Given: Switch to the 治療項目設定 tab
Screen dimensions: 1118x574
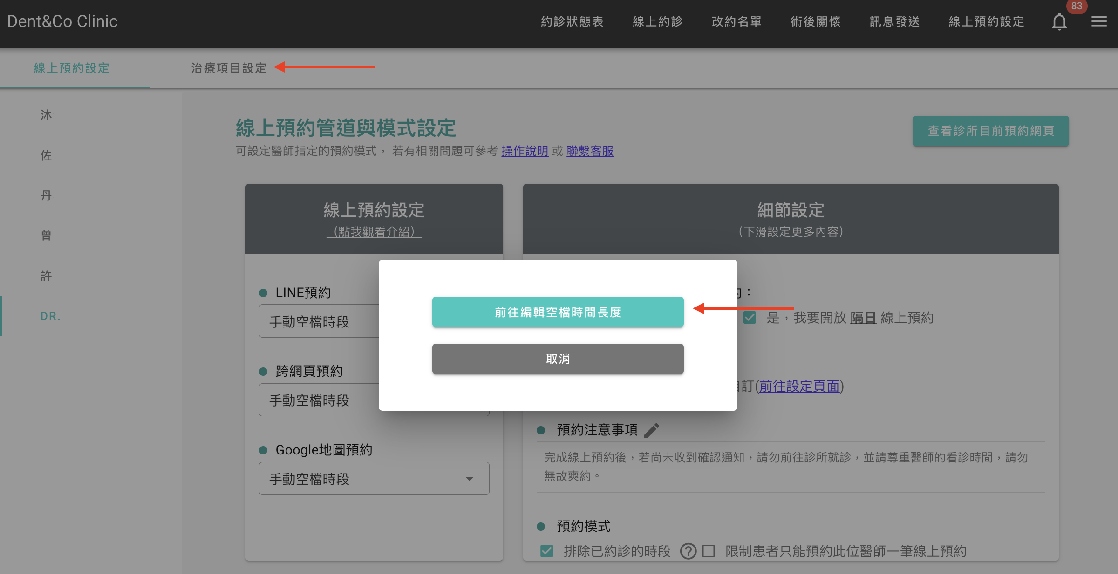Looking at the screenshot, I should 229,68.
